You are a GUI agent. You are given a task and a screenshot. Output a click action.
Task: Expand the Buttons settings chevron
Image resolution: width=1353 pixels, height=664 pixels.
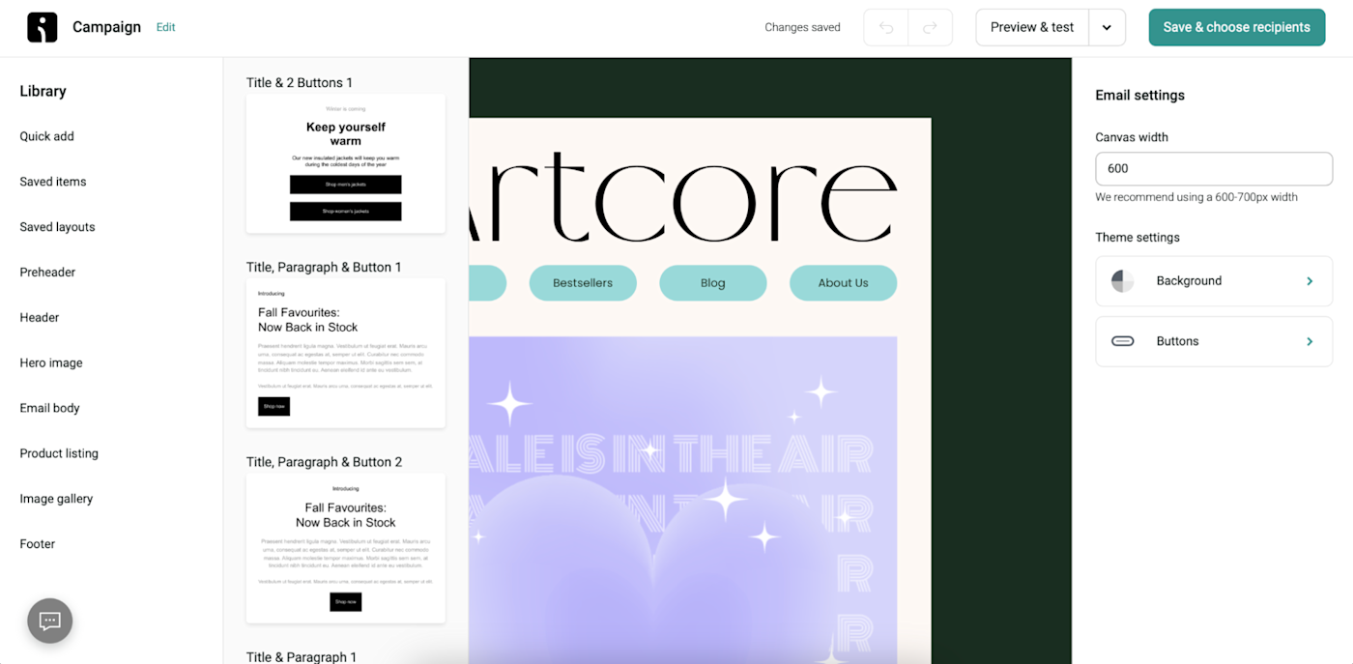[x=1310, y=341]
